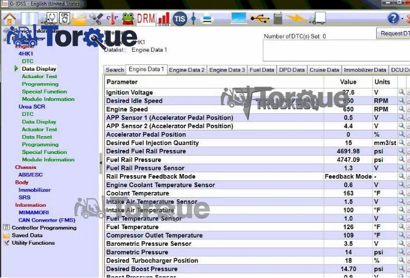Click the Value column header

(x=348, y=82)
